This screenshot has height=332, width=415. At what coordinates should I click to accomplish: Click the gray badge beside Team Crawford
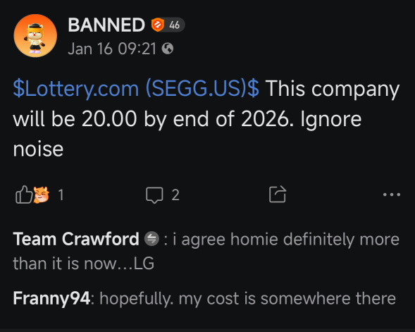(151, 239)
